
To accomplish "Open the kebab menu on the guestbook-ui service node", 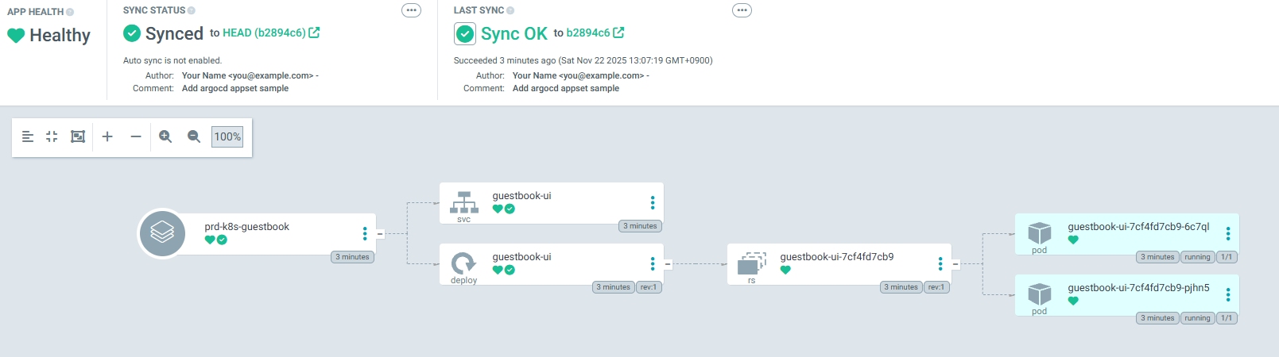I will (653, 202).
